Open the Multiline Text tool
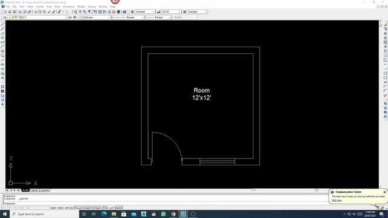This screenshot has height=218, width=388. (2, 105)
